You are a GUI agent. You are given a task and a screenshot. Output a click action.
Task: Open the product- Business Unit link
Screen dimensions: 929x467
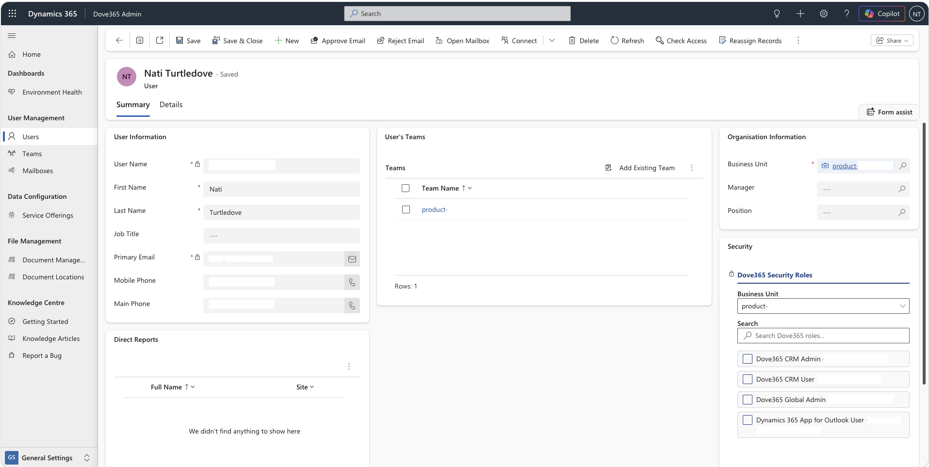845,166
